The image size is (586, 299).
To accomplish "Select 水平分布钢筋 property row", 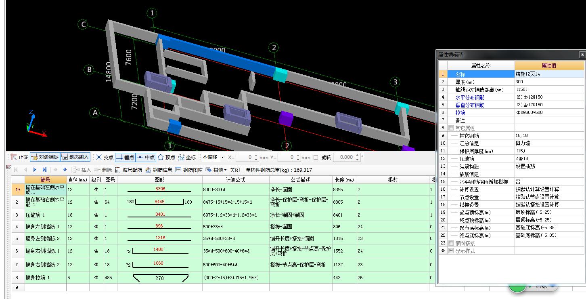I will point(511,97).
